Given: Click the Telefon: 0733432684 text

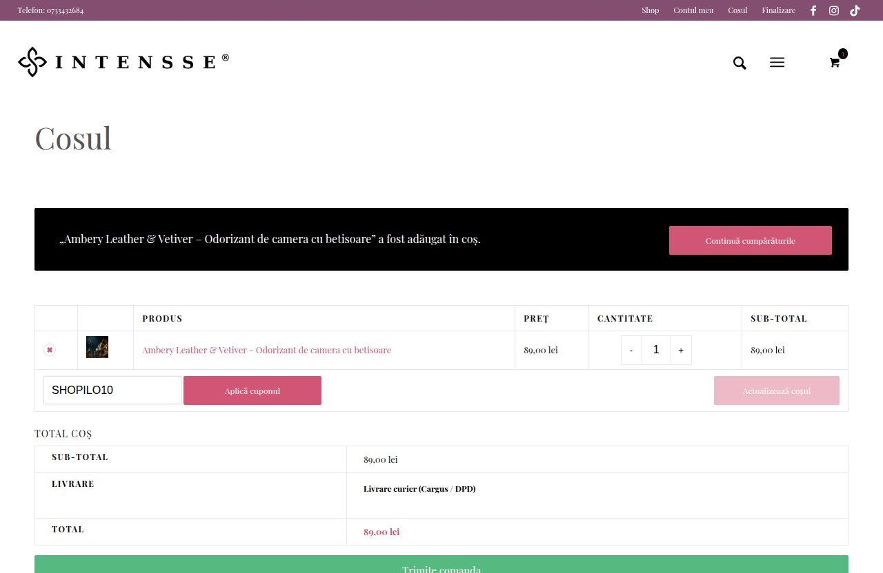Looking at the screenshot, I should [x=50, y=10].
